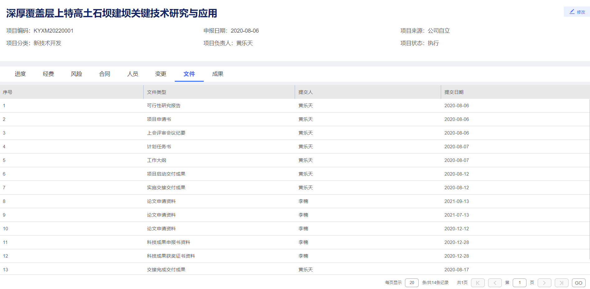Screen dimensions: 590x289
Task: Select the 上会评审会议纪要 row
Action: tap(295, 133)
